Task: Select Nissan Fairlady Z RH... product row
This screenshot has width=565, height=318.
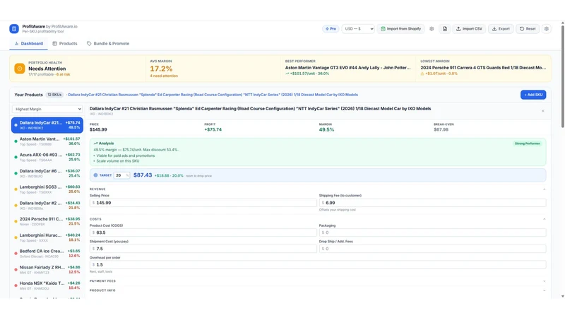Action: tap(47, 270)
